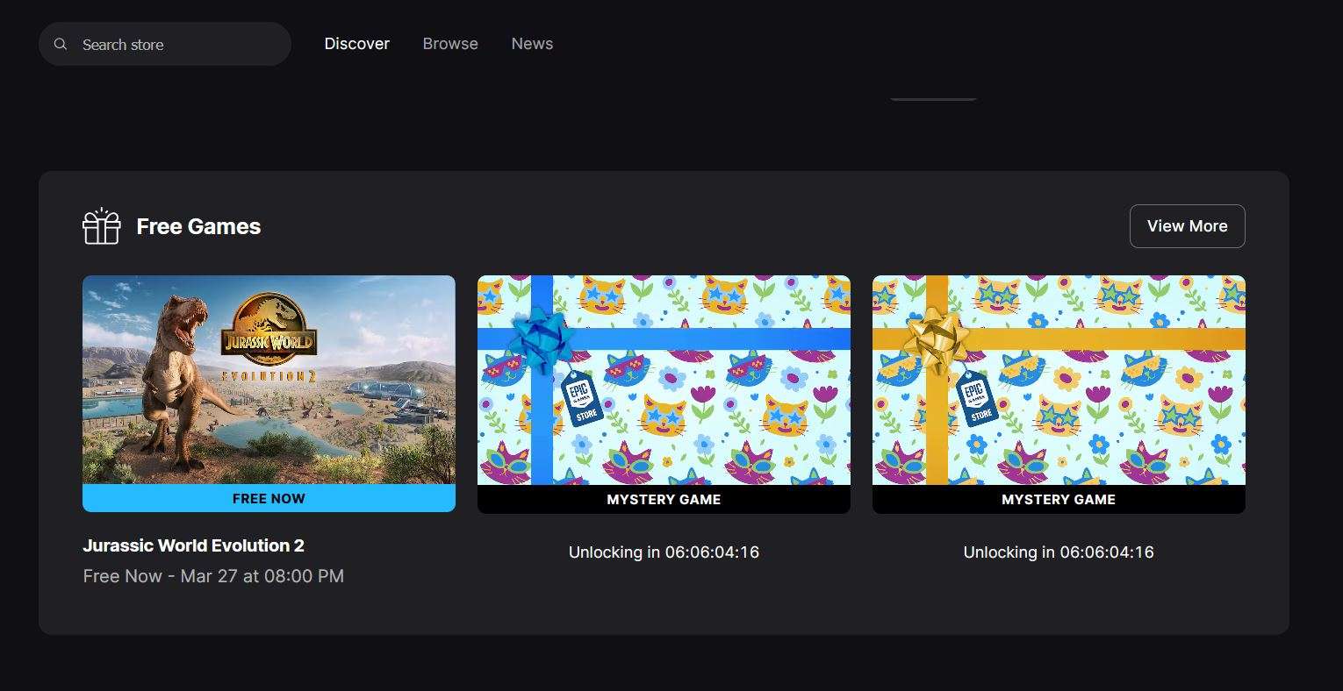Click the gift box icon beside Free Games
The width and height of the screenshot is (1343, 691).
(102, 226)
